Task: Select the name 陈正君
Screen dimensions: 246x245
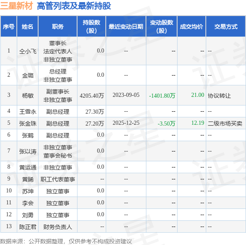Action: (x=28, y=227)
